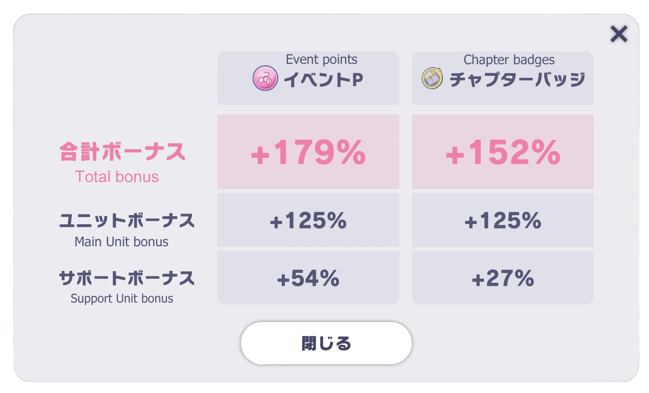
Task: Click the チャプターバッジ header text
Action: (517, 80)
